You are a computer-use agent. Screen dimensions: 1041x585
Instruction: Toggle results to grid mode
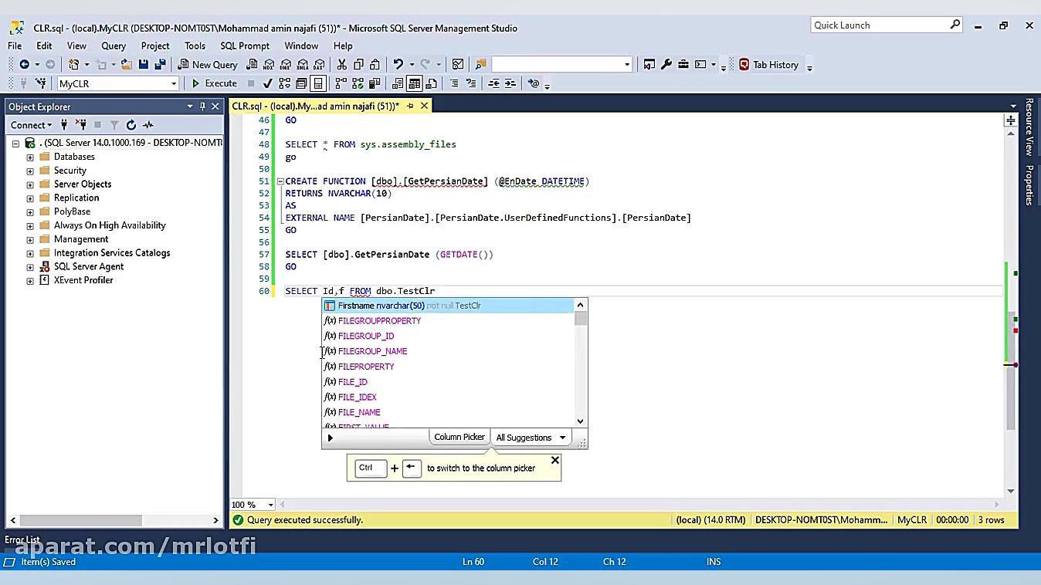point(415,83)
